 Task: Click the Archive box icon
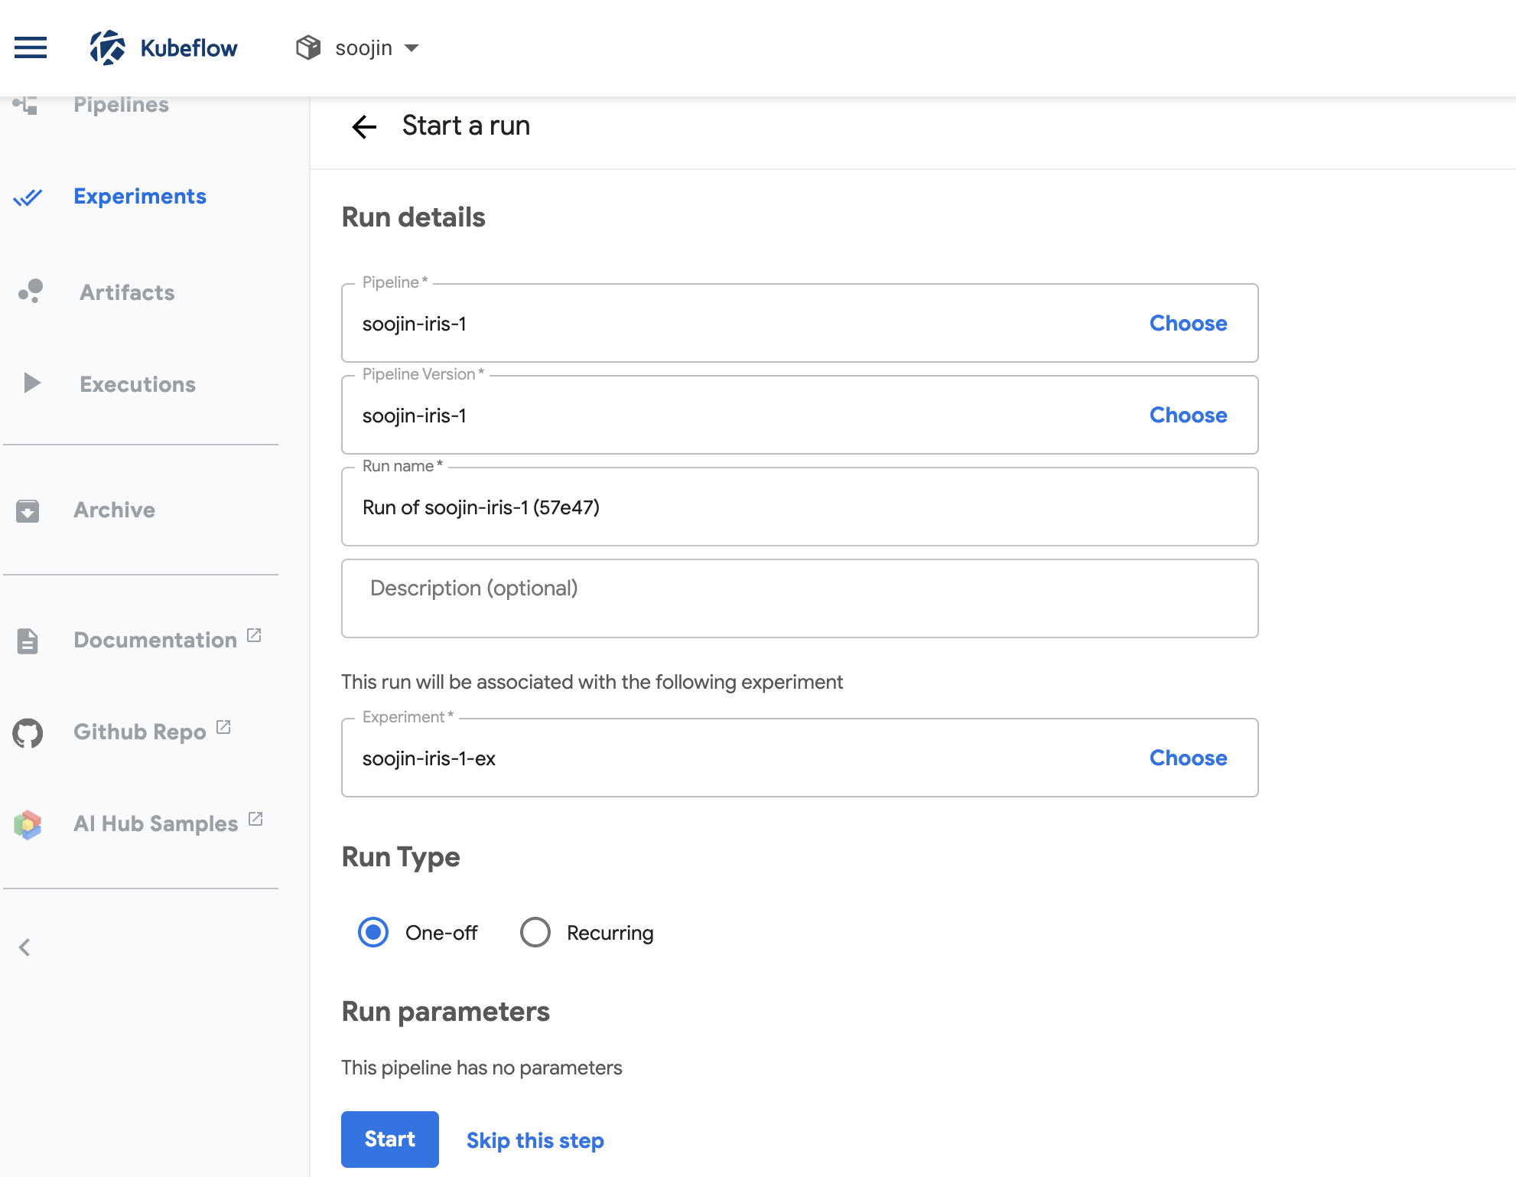point(28,510)
